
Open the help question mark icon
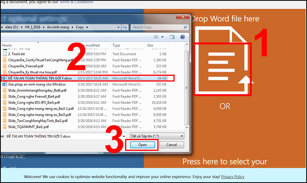[x=183, y=37]
